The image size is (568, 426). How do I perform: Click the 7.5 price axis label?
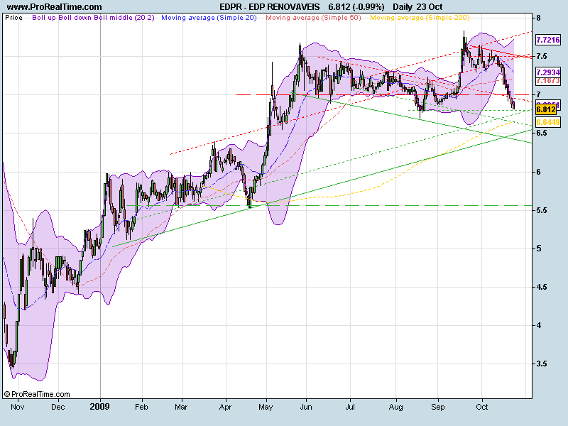point(542,56)
